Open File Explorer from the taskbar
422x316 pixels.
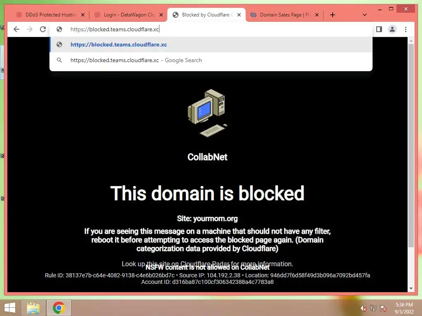[x=33, y=308]
